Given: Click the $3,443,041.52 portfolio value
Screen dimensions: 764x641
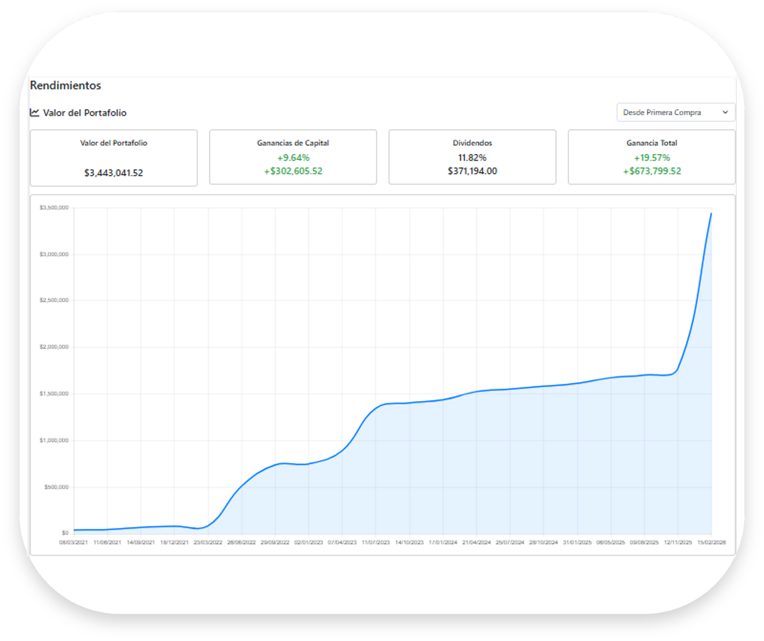Looking at the screenshot, I should (x=113, y=172).
